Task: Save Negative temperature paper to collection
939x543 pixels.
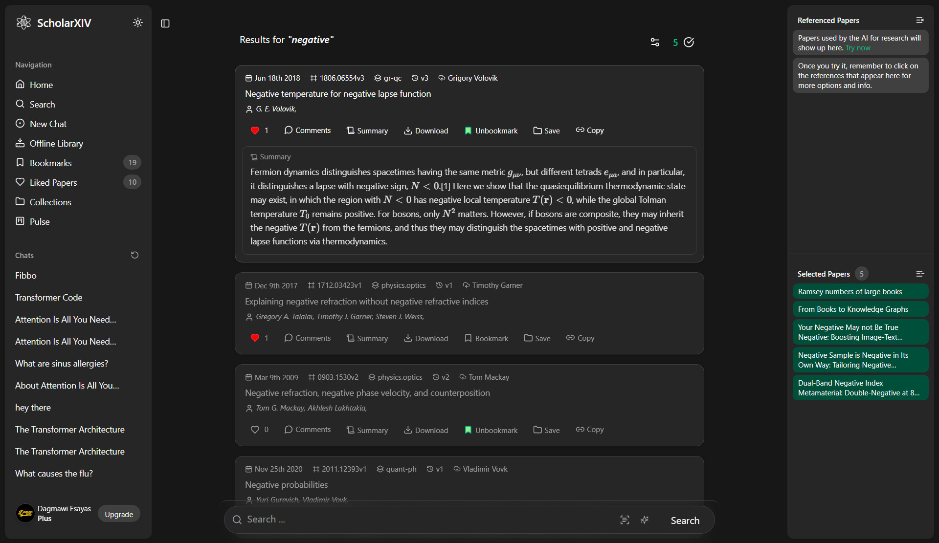Action: [x=546, y=130]
